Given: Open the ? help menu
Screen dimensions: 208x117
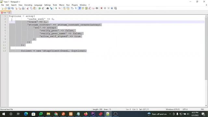Looking at the screenshot, I should click(x=89, y=5).
